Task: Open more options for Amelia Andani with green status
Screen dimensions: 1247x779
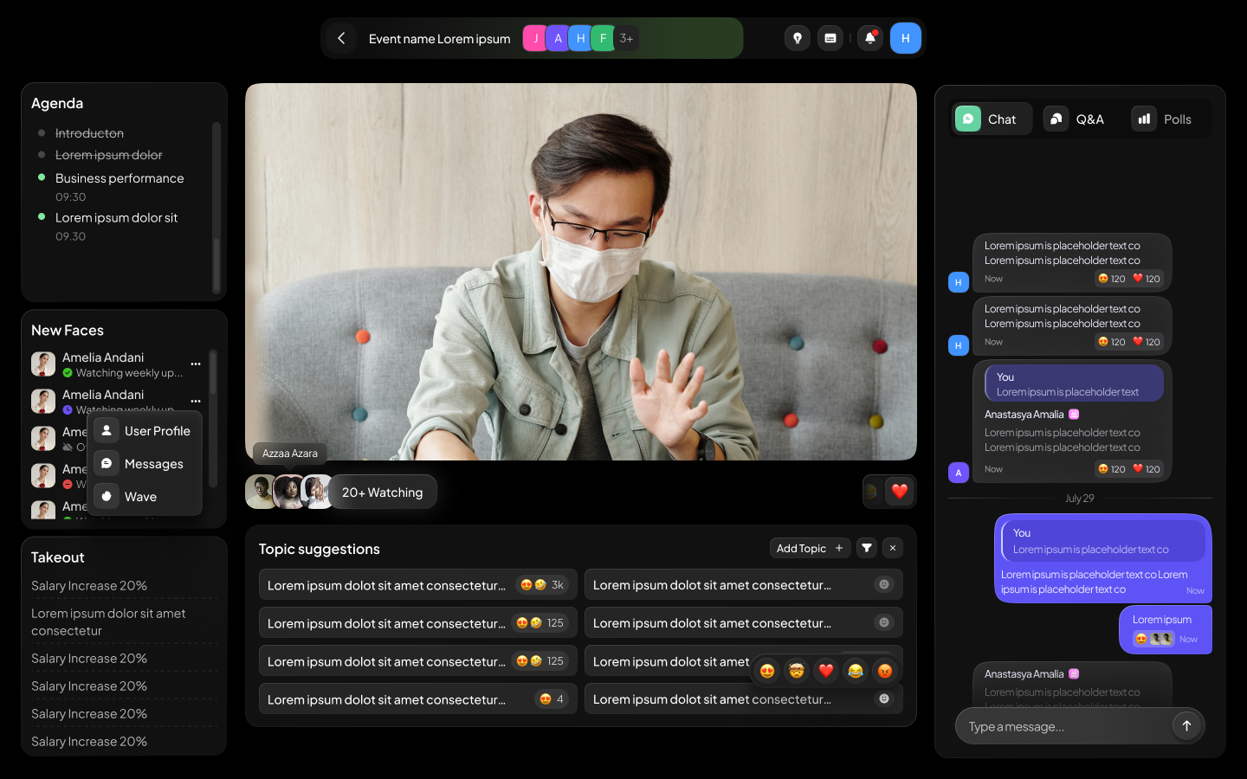Action: 196,364
